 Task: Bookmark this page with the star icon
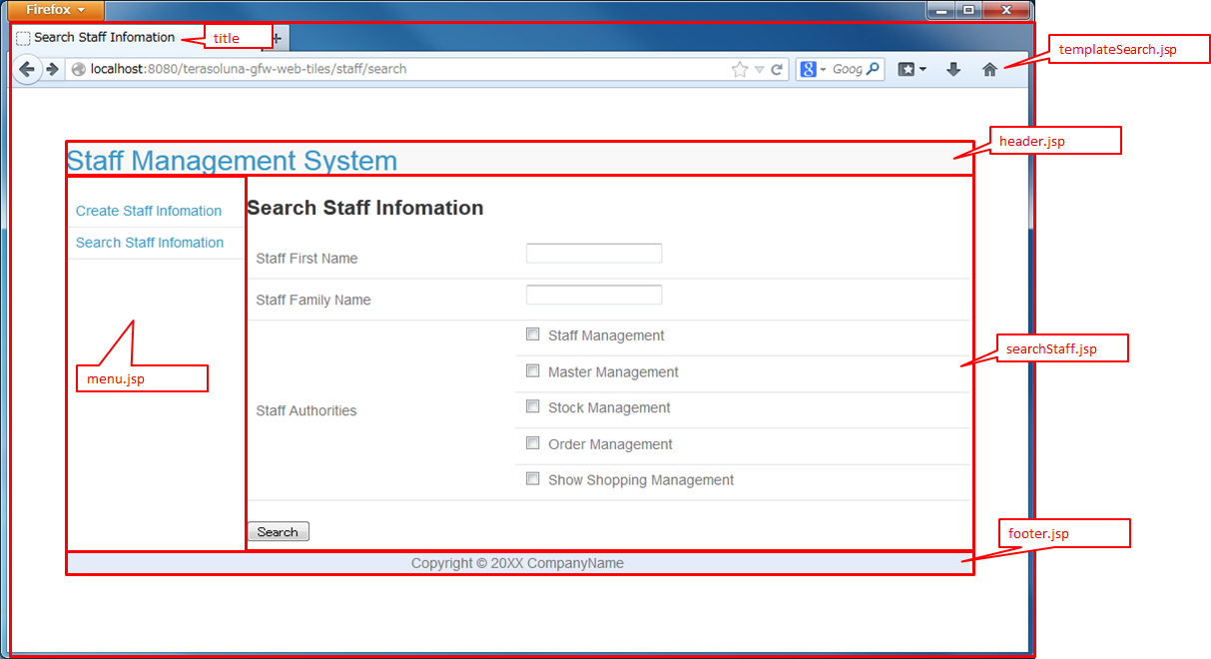pos(740,70)
